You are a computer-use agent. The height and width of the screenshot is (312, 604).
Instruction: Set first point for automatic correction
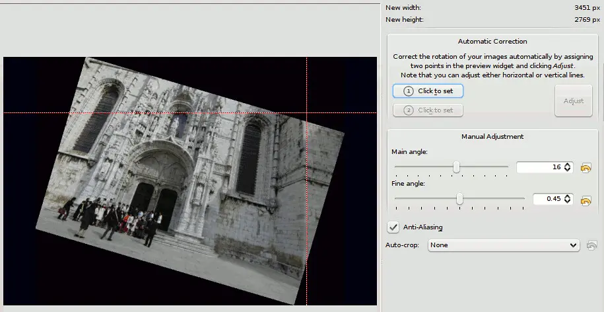(428, 91)
